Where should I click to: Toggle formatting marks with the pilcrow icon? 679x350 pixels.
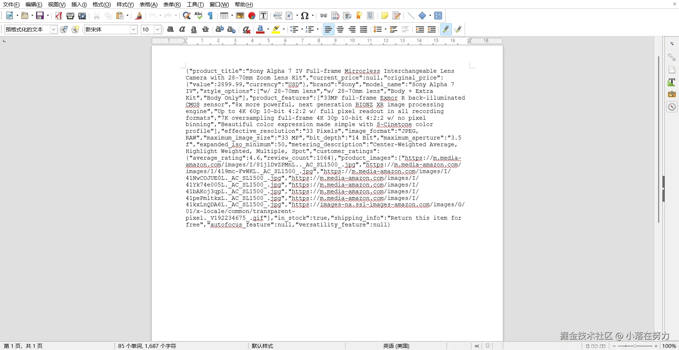click(210, 16)
